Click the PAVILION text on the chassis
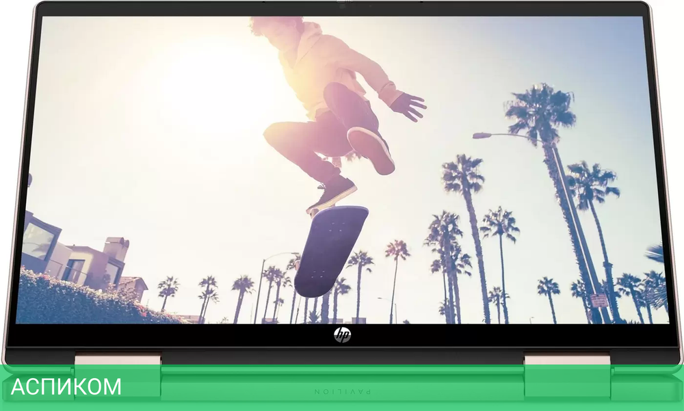Screen dimensions: 684x411 pos(342,390)
